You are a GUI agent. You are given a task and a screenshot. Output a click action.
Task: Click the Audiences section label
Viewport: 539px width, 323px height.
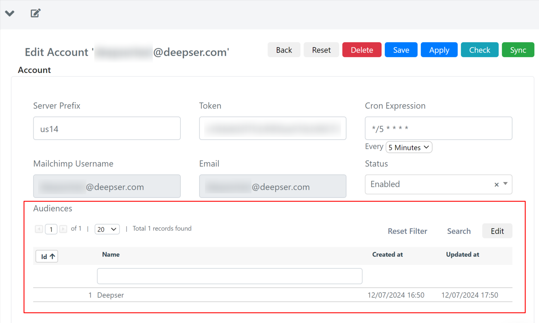click(53, 208)
